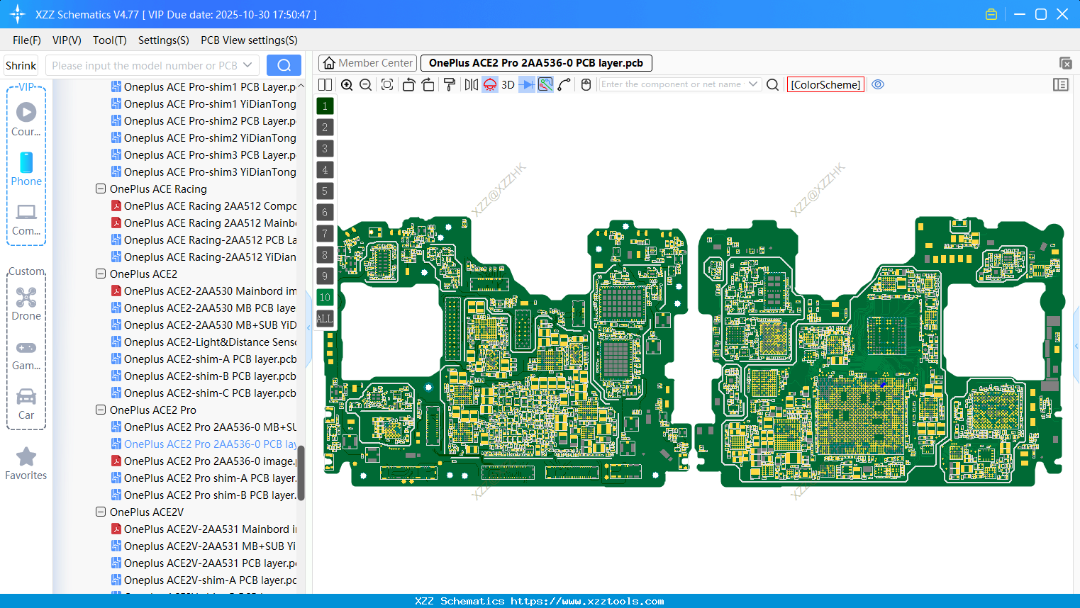The height and width of the screenshot is (608, 1080).
Task: Open the ColorScheme settings
Action: (x=825, y=84)
